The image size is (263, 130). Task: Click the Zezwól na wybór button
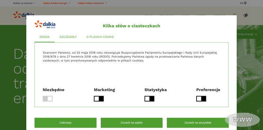point(131,123)
